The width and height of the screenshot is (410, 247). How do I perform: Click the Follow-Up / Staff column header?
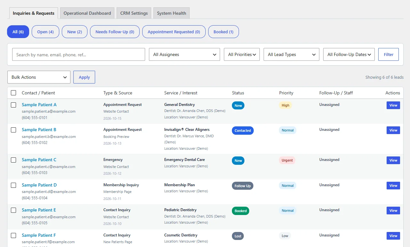click(336, 93)
